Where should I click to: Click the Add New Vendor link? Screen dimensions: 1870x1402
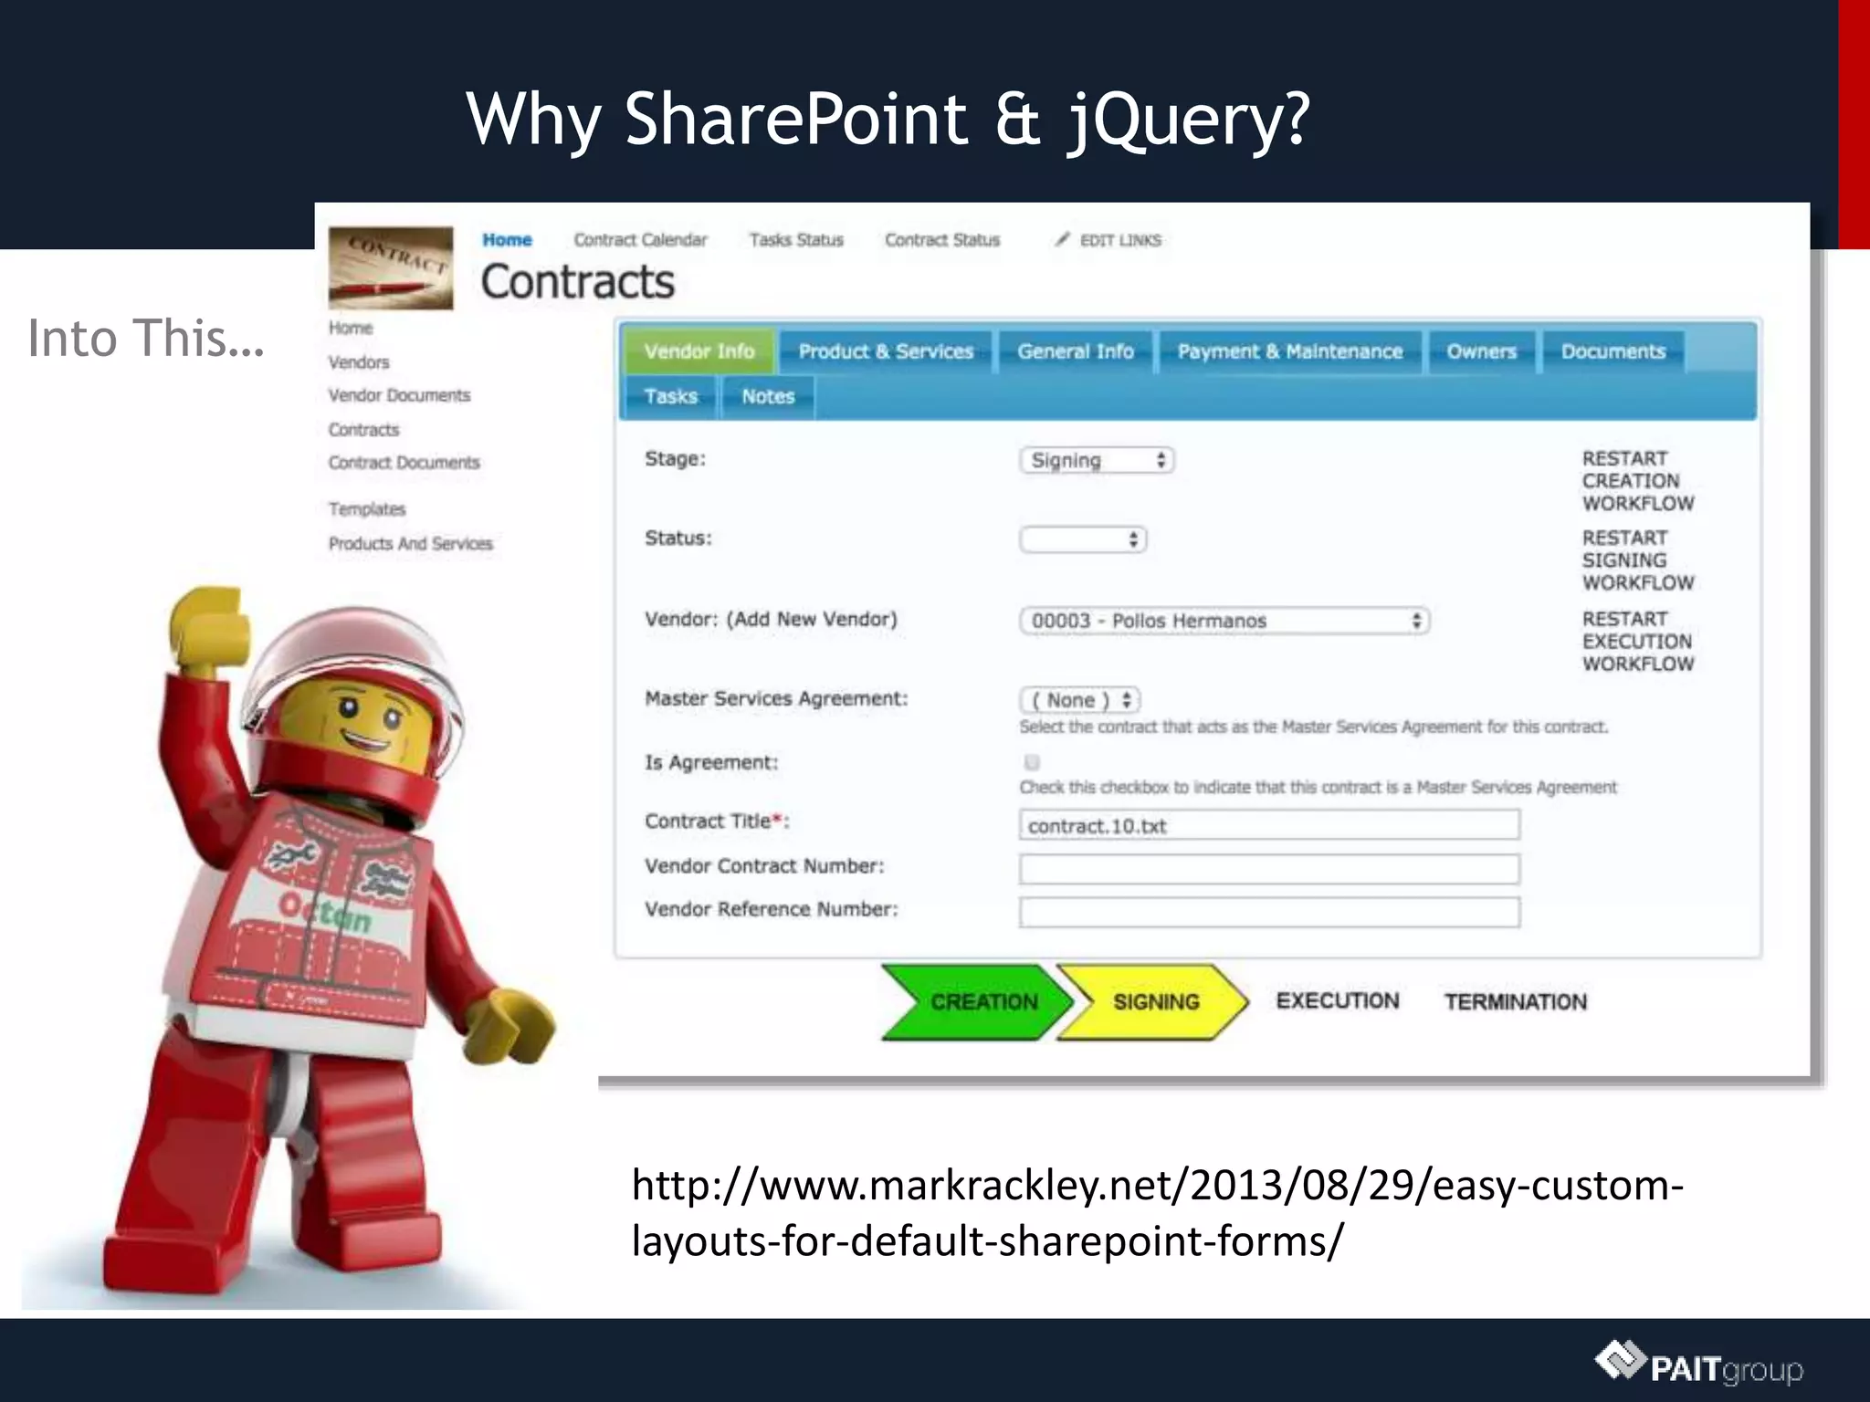812,619
